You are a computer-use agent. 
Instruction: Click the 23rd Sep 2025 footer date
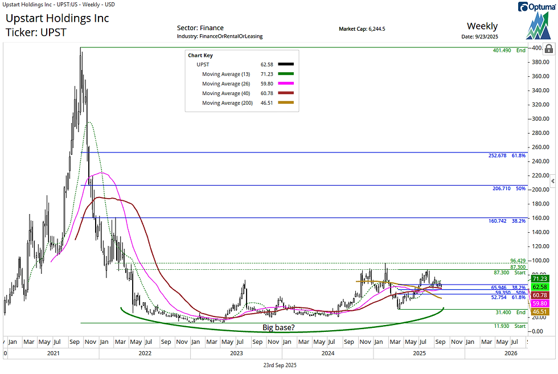coord(280,365)
